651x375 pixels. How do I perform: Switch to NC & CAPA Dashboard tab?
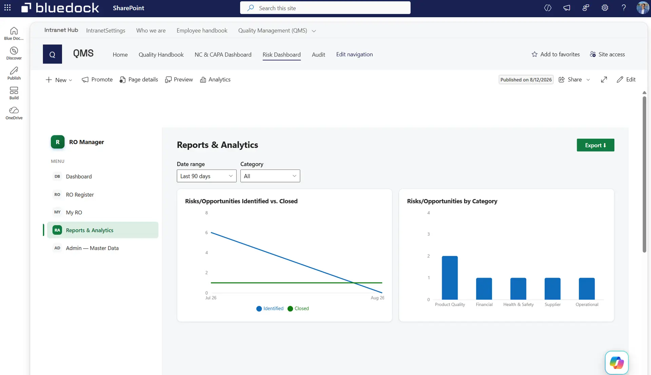tap(223, 55)
